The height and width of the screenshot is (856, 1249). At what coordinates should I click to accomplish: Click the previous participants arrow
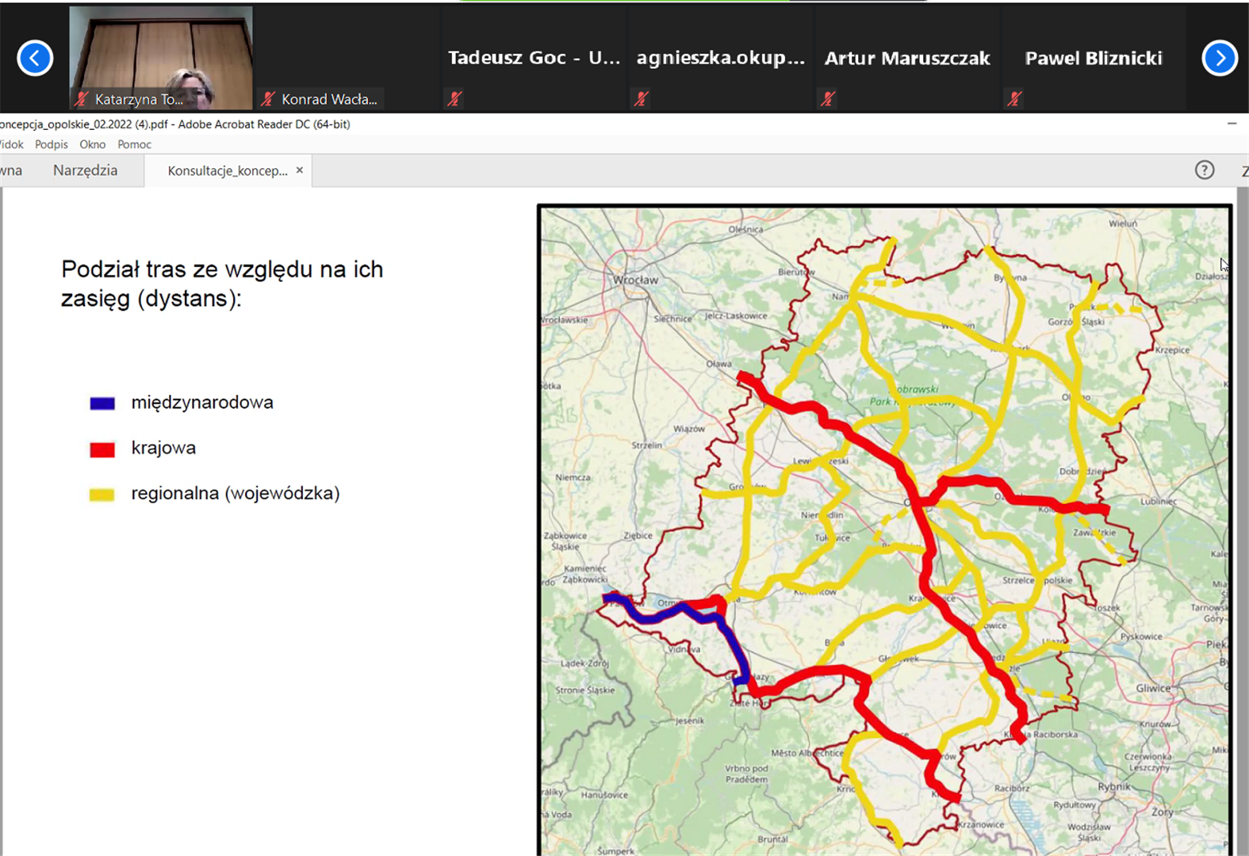35,58
